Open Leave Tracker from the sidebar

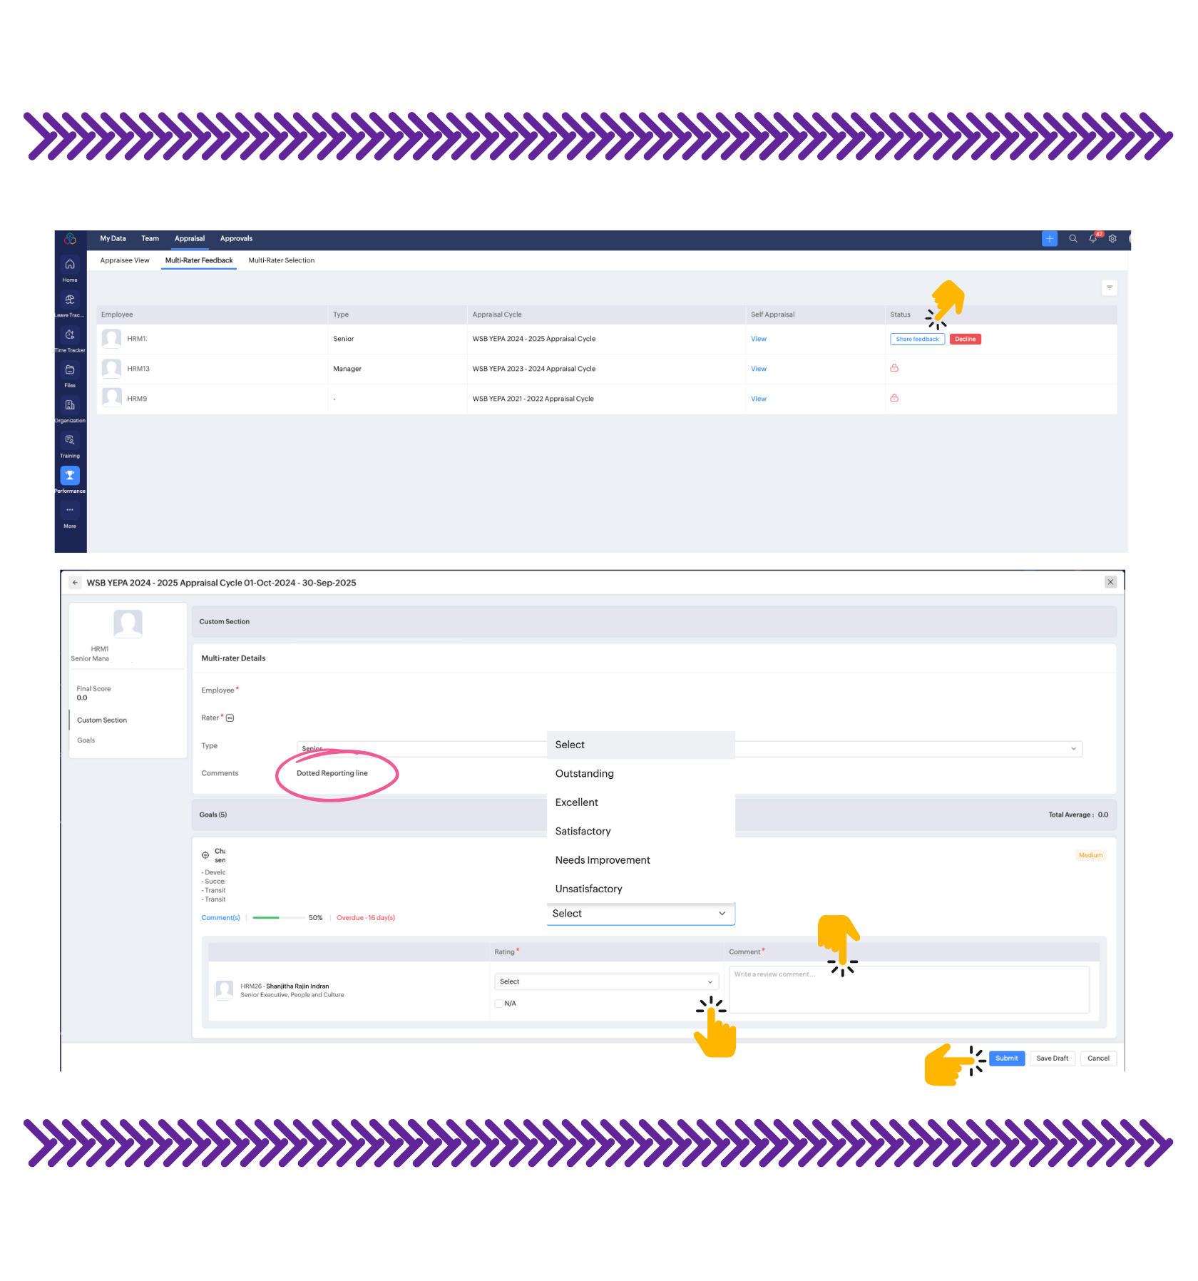70,300
